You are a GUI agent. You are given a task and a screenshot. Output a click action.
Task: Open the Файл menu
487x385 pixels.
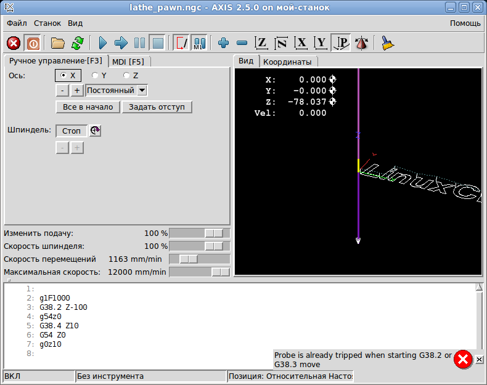(17, 23)
